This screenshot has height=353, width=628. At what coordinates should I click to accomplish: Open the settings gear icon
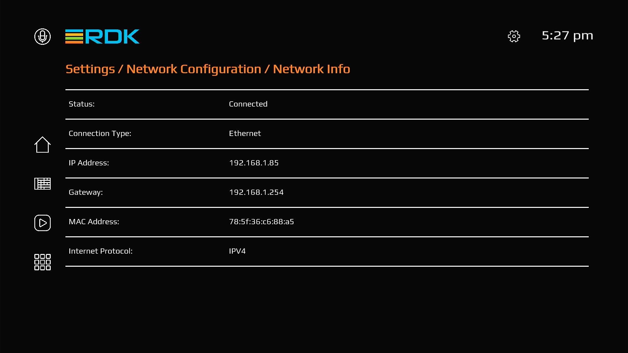pos(514,36)
